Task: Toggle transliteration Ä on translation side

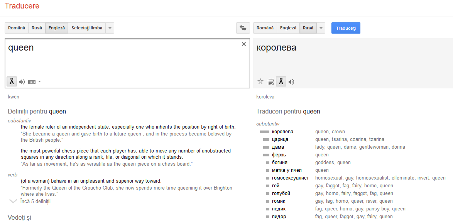Action: pyautogui.click(x=281, y=82)
